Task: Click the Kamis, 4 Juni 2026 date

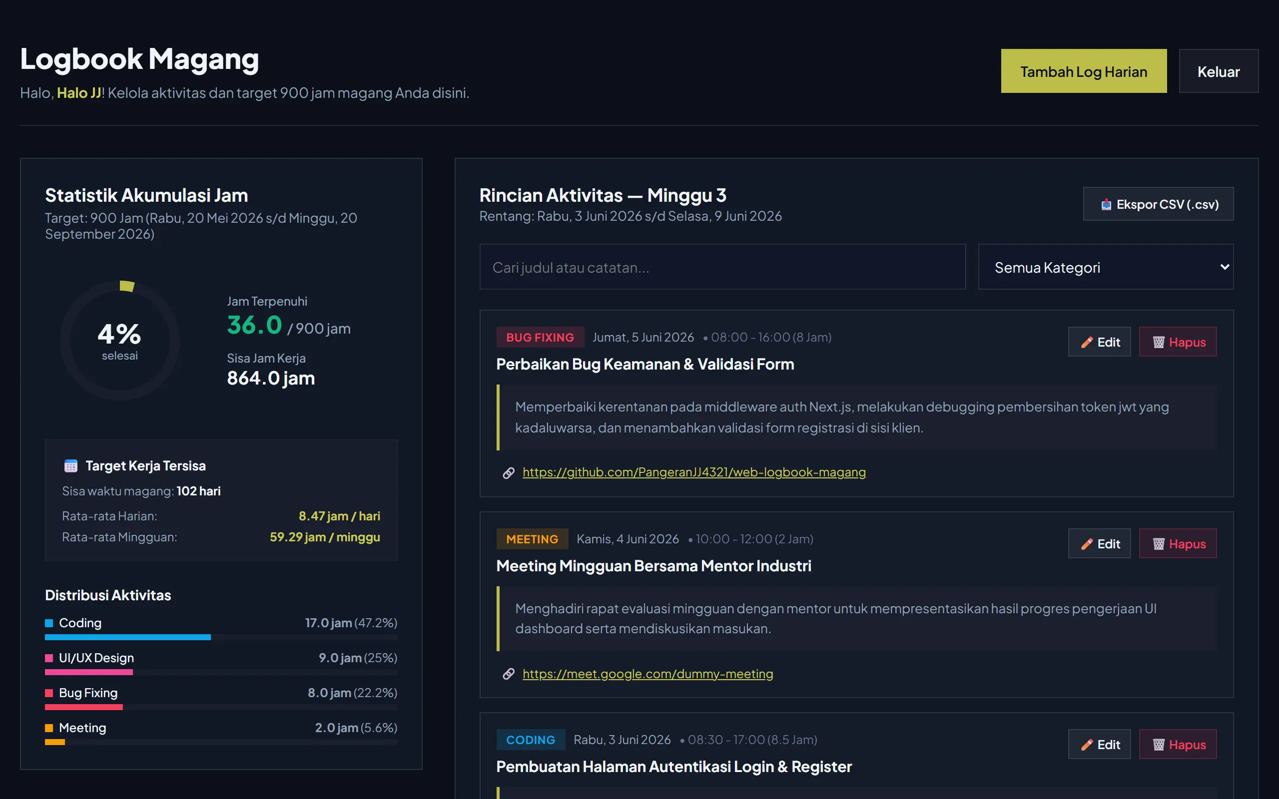Action: tap(628, 539)
